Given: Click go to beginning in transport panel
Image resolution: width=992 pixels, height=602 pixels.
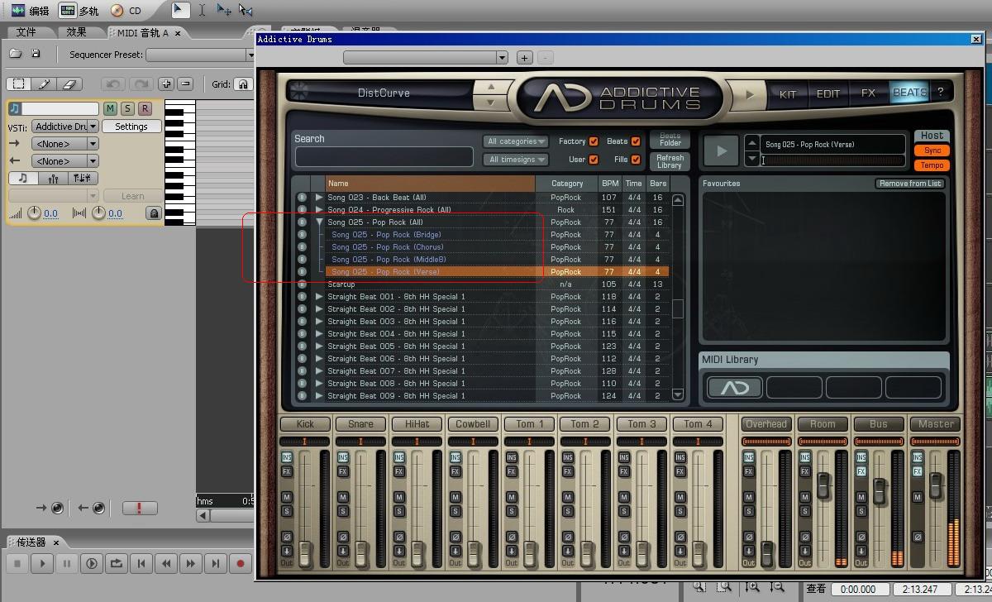Looking at the screenshot, I should (x=141, y=564).
